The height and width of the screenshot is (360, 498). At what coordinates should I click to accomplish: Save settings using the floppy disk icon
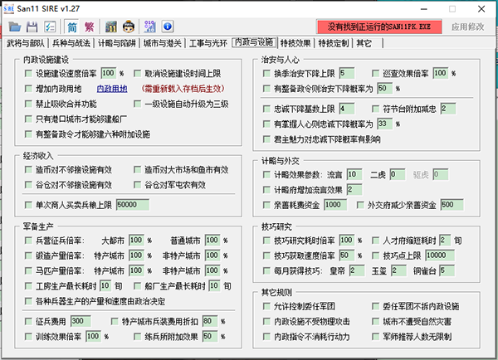tap(32, 27)
